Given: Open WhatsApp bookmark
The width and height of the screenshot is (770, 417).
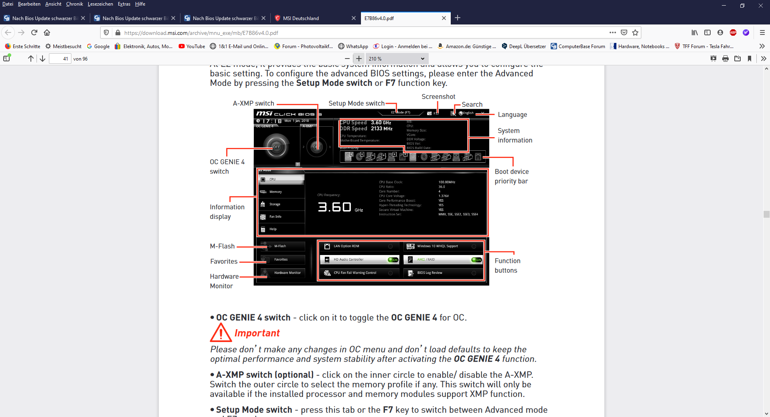Looking at the screenshot, I should [353, 46].
